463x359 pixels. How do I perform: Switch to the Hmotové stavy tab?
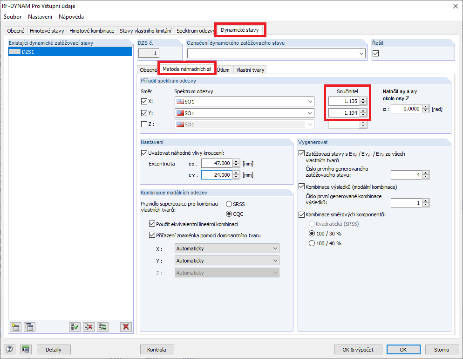(x=47, y=31)
